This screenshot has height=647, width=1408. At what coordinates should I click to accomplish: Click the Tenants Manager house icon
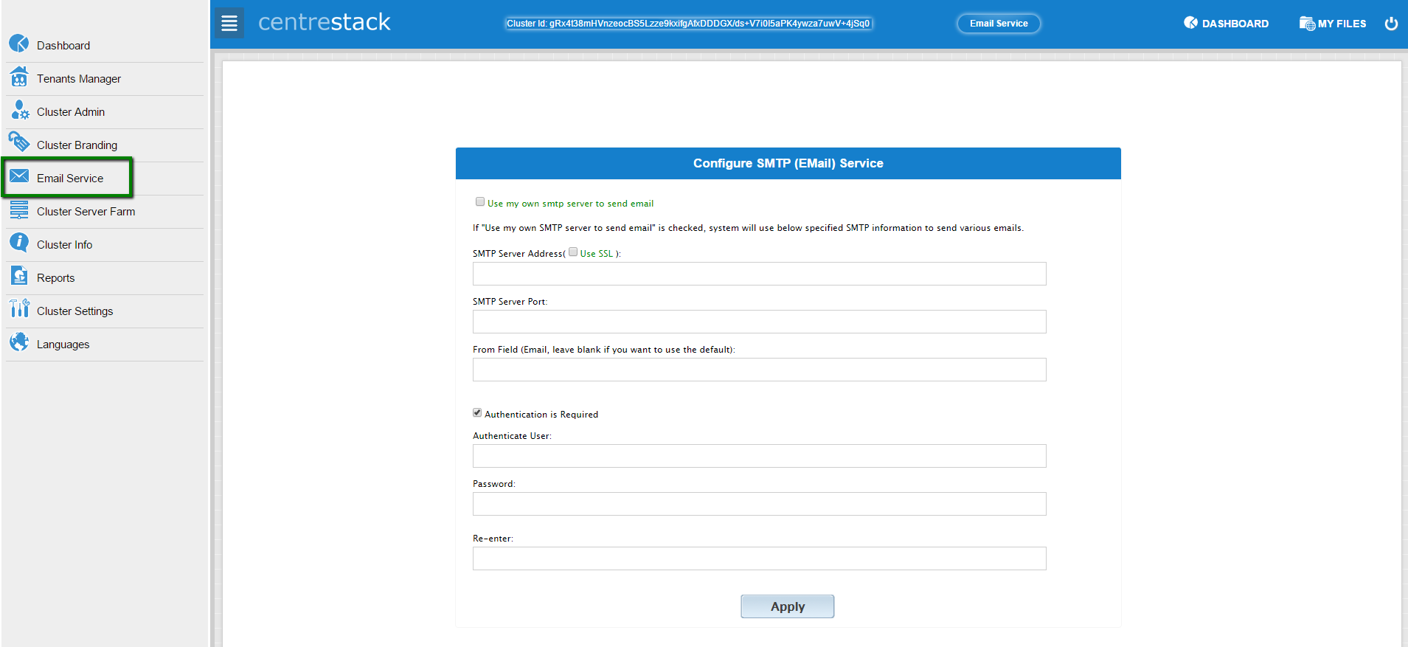pos(19,77)
